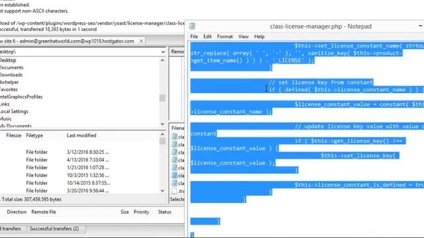Viewport: 424px width, 238px height.
Task: Select the Links folder in local tree
Action: [5, 104]
